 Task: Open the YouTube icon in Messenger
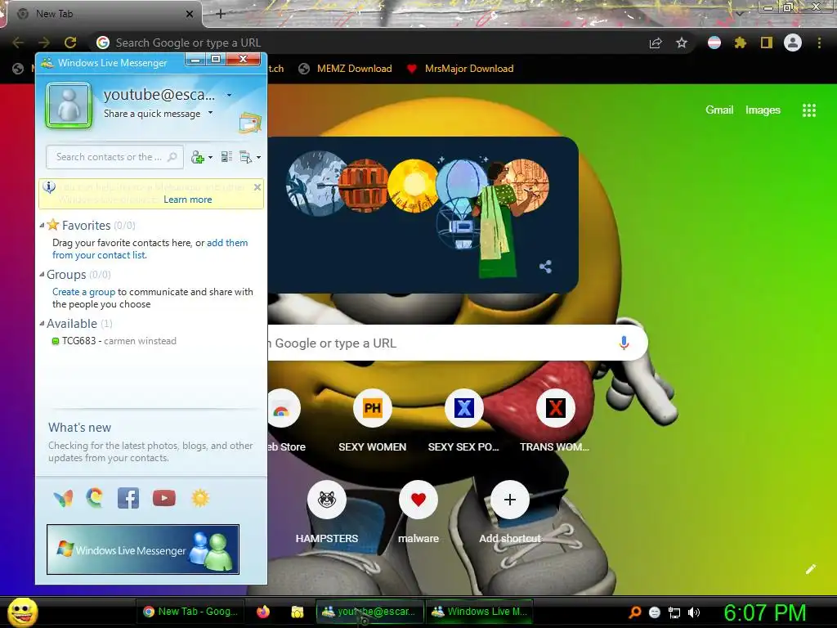click(x=163, y=498)
